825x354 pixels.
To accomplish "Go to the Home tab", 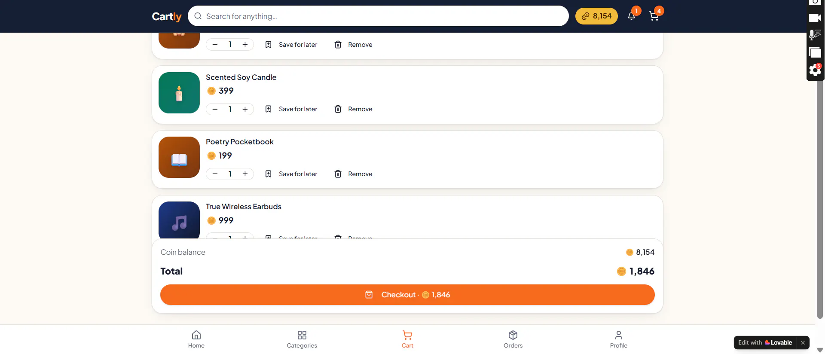I will [196, 339].
